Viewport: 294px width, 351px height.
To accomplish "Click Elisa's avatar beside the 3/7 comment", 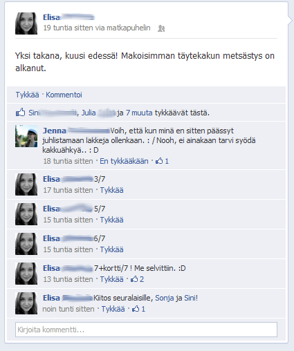I will coord(26,184).
